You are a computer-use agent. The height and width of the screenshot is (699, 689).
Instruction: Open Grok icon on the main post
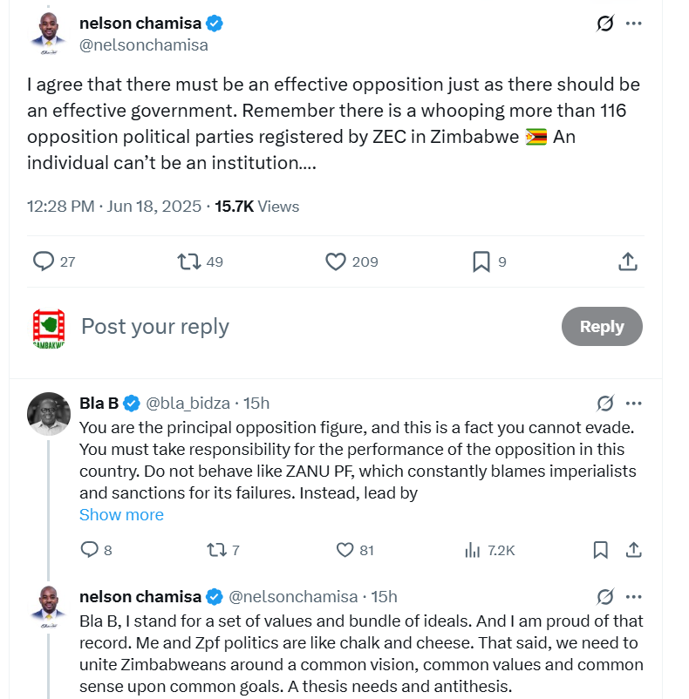point(605,24)
